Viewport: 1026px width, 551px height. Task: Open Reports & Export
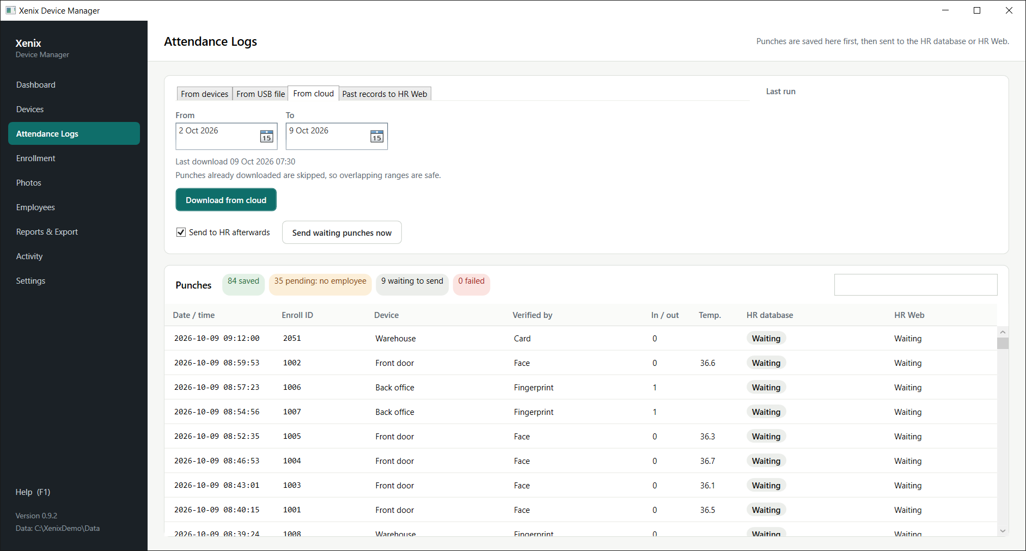tap(74, 231)
